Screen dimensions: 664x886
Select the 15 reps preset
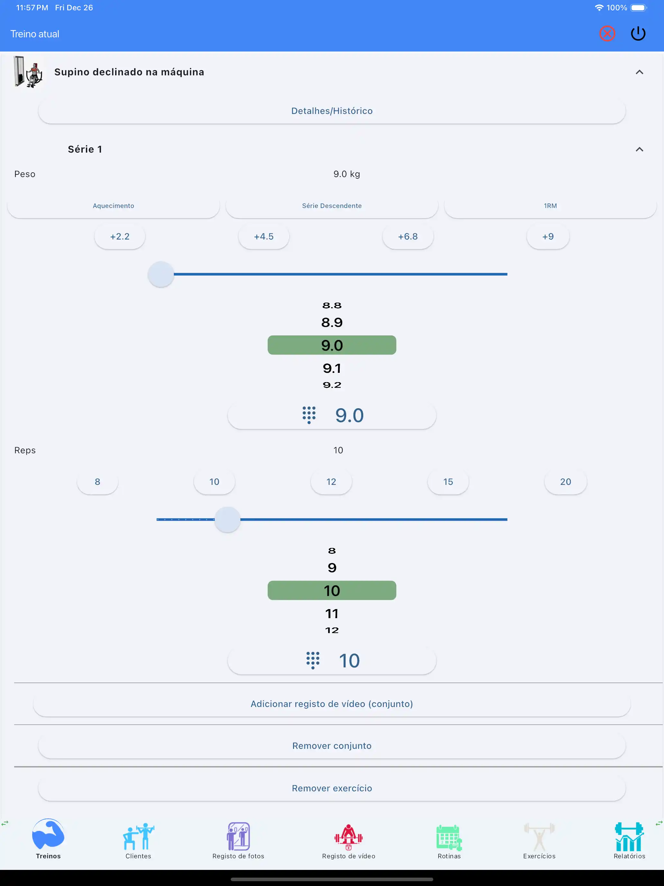point(448,482)
